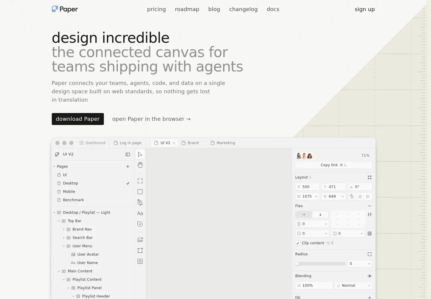Open the Layout section dropdown
The image size is (431, 299).
click(303, 177)
